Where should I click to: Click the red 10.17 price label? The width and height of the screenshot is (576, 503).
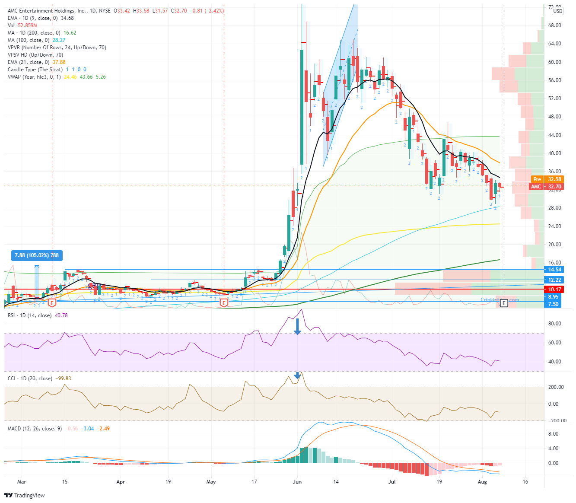[x=554, y=290]
